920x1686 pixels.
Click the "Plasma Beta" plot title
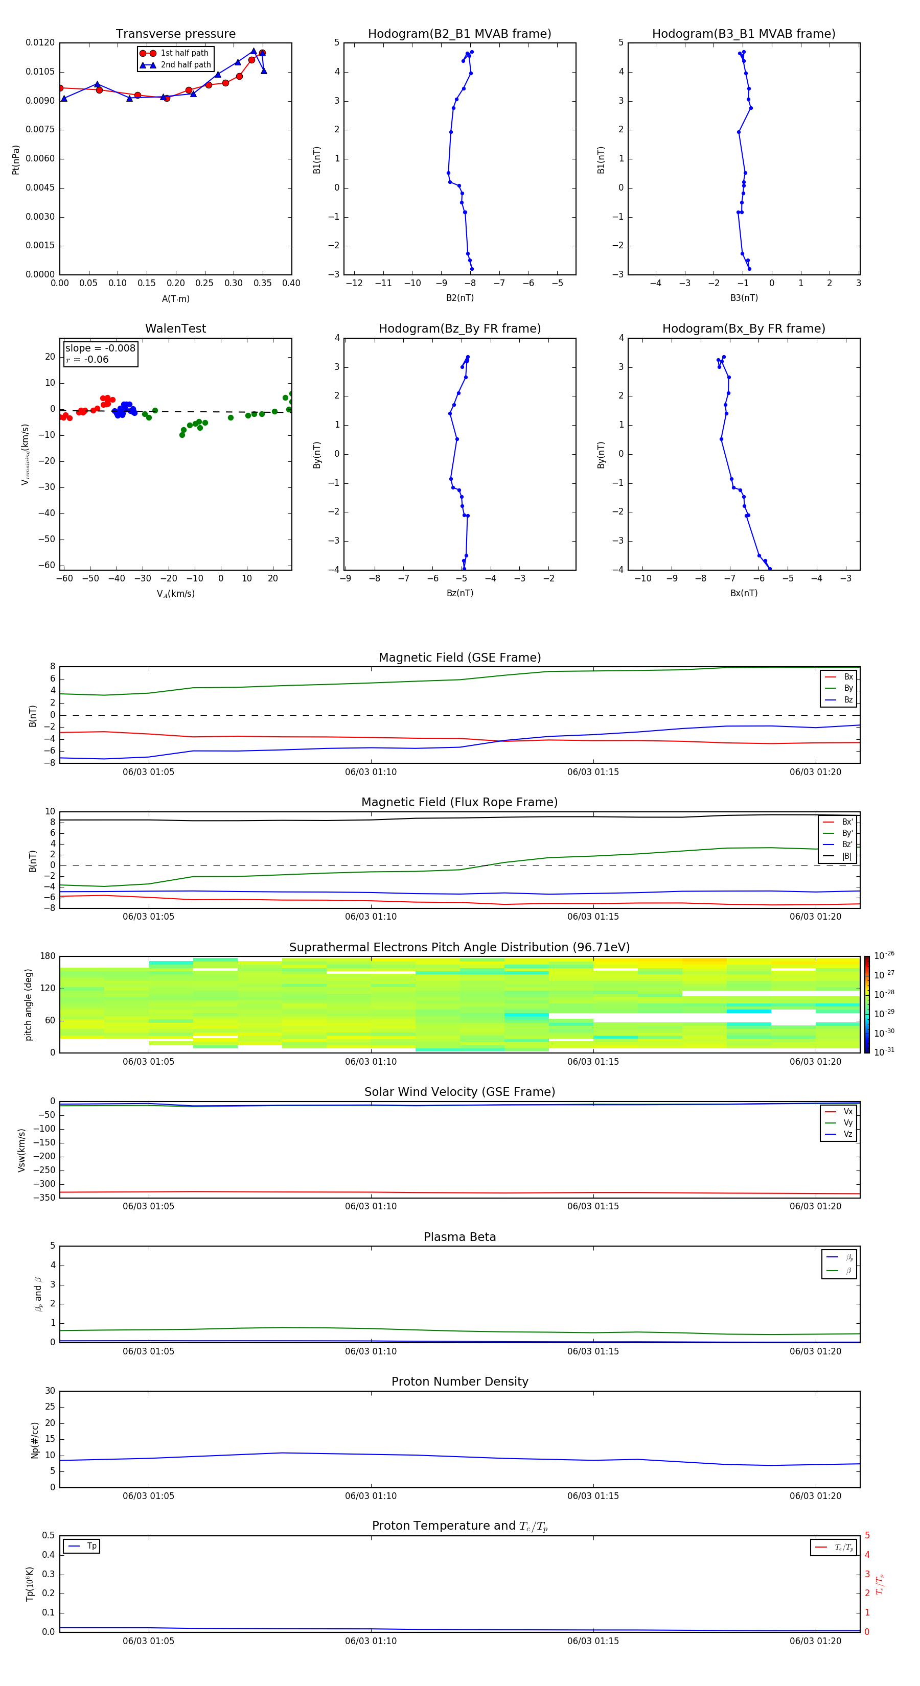tap(459, 1237)
